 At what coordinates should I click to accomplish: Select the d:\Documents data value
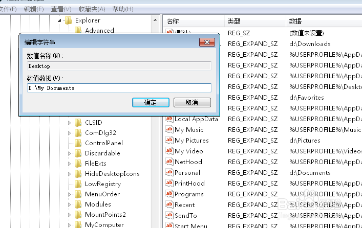(310, 173)
